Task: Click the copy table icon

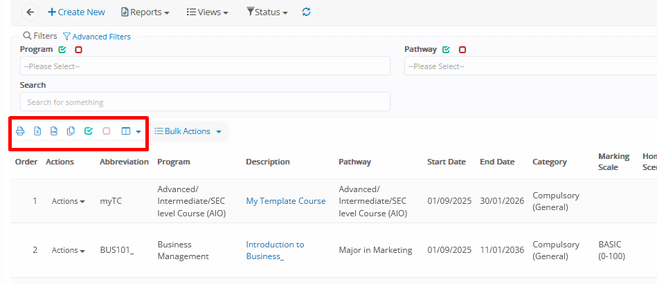Action: [x=71, y=131]
